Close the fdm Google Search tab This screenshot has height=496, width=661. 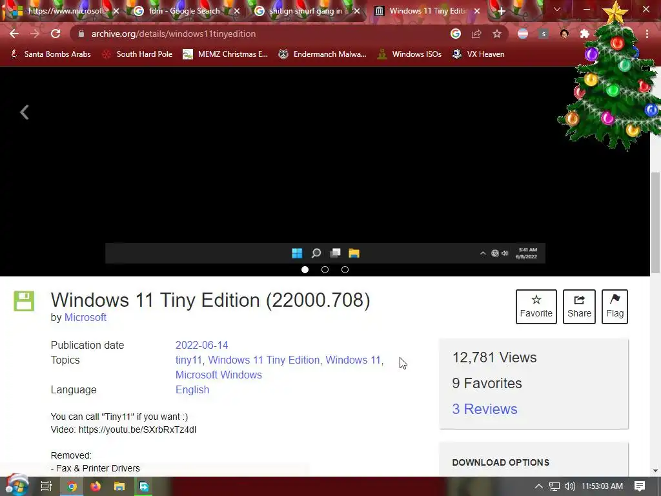(236, 12)
